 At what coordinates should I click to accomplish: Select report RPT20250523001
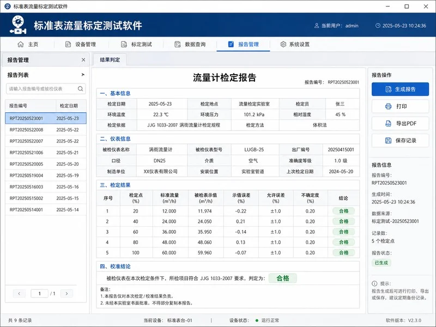[46, 118]
